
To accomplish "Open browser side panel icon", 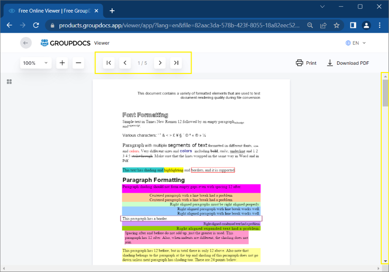I will tap(353, 25).
